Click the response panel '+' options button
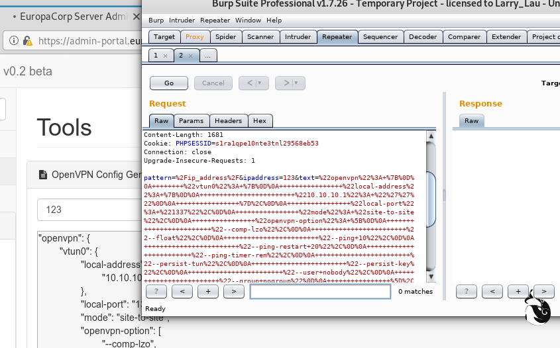Image resolution: width=560 pixels, height=348 pixels. 518,291
